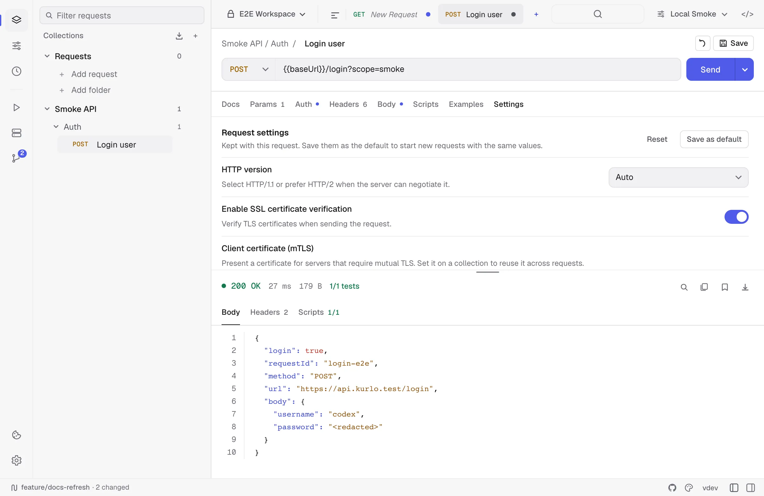The height and width of the screenshot is (496, 764).
Task: Bookmark the response as example
Action: 725,287
